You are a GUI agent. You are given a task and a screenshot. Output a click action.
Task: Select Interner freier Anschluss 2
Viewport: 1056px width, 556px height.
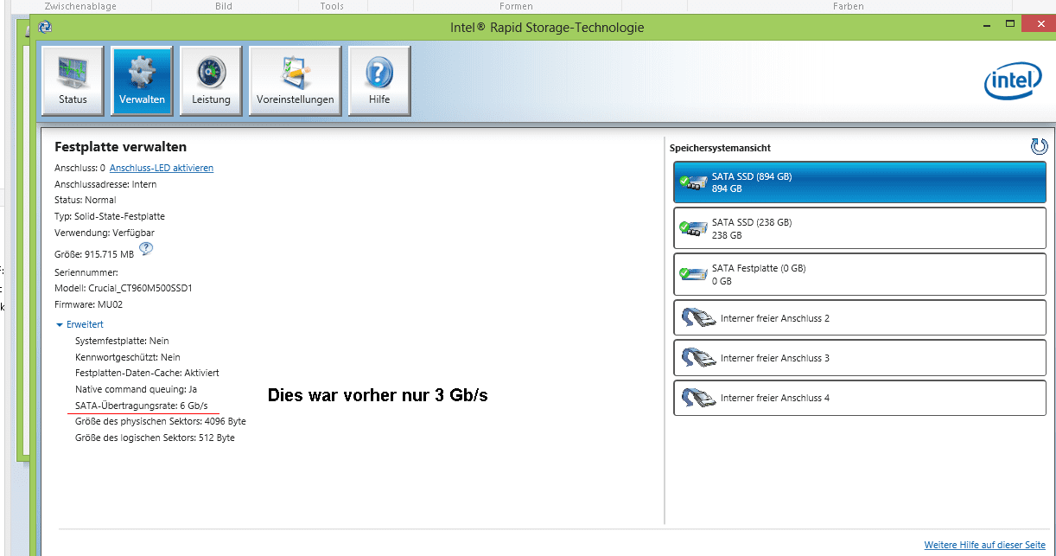pos(859,317)
